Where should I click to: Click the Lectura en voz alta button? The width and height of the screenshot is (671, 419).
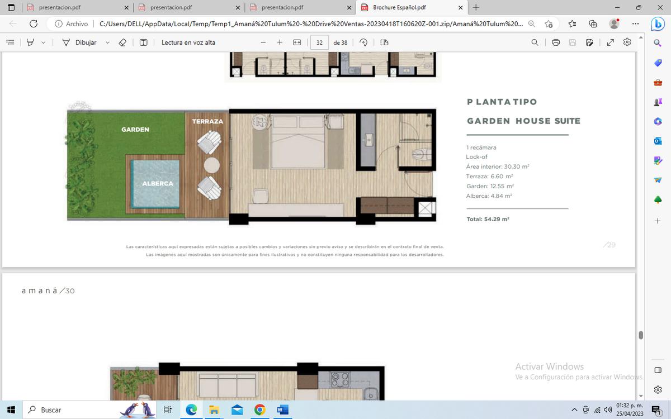(188, 42)
